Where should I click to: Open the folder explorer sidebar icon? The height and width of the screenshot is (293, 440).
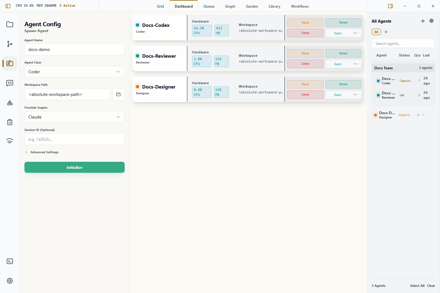(10, 24)
